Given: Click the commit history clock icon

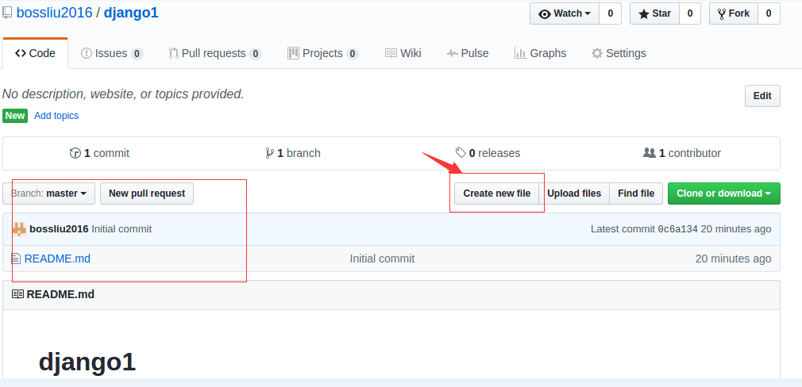Looking at the screenshot, I should (75, 153).
